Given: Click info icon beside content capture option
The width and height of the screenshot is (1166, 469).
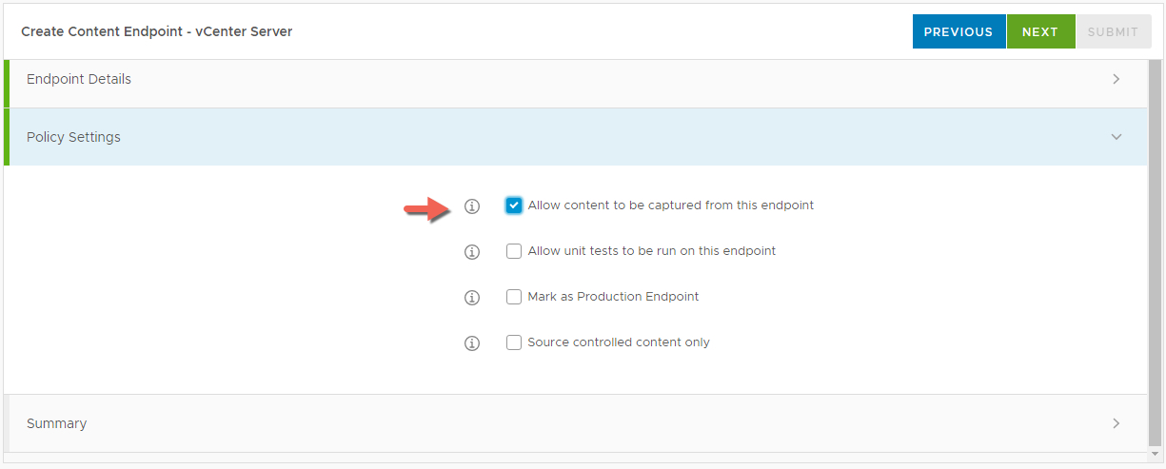Looking at the screenshot, I should (471, 206).
